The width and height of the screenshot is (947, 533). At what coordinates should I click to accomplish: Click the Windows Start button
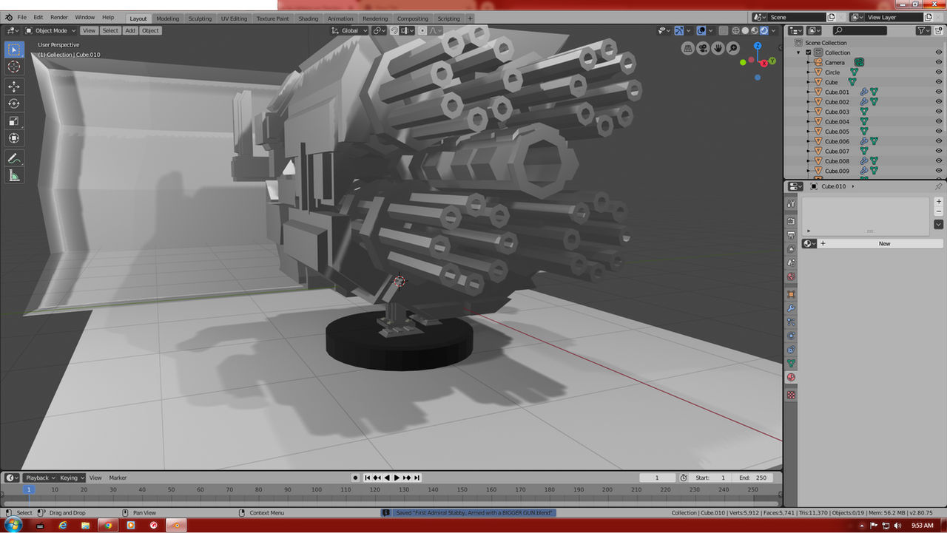[13, 525]
